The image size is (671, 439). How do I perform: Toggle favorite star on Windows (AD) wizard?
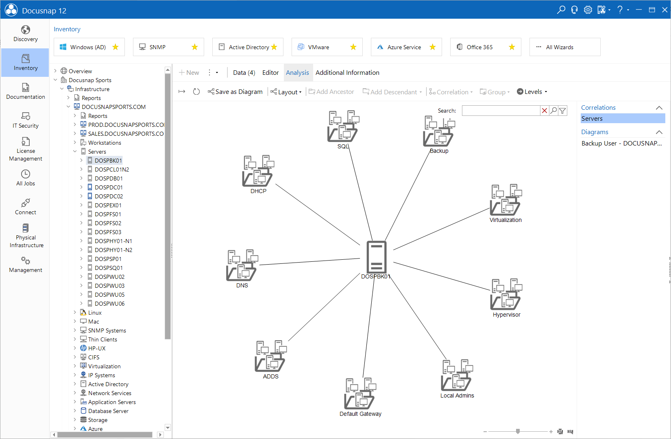115,47
